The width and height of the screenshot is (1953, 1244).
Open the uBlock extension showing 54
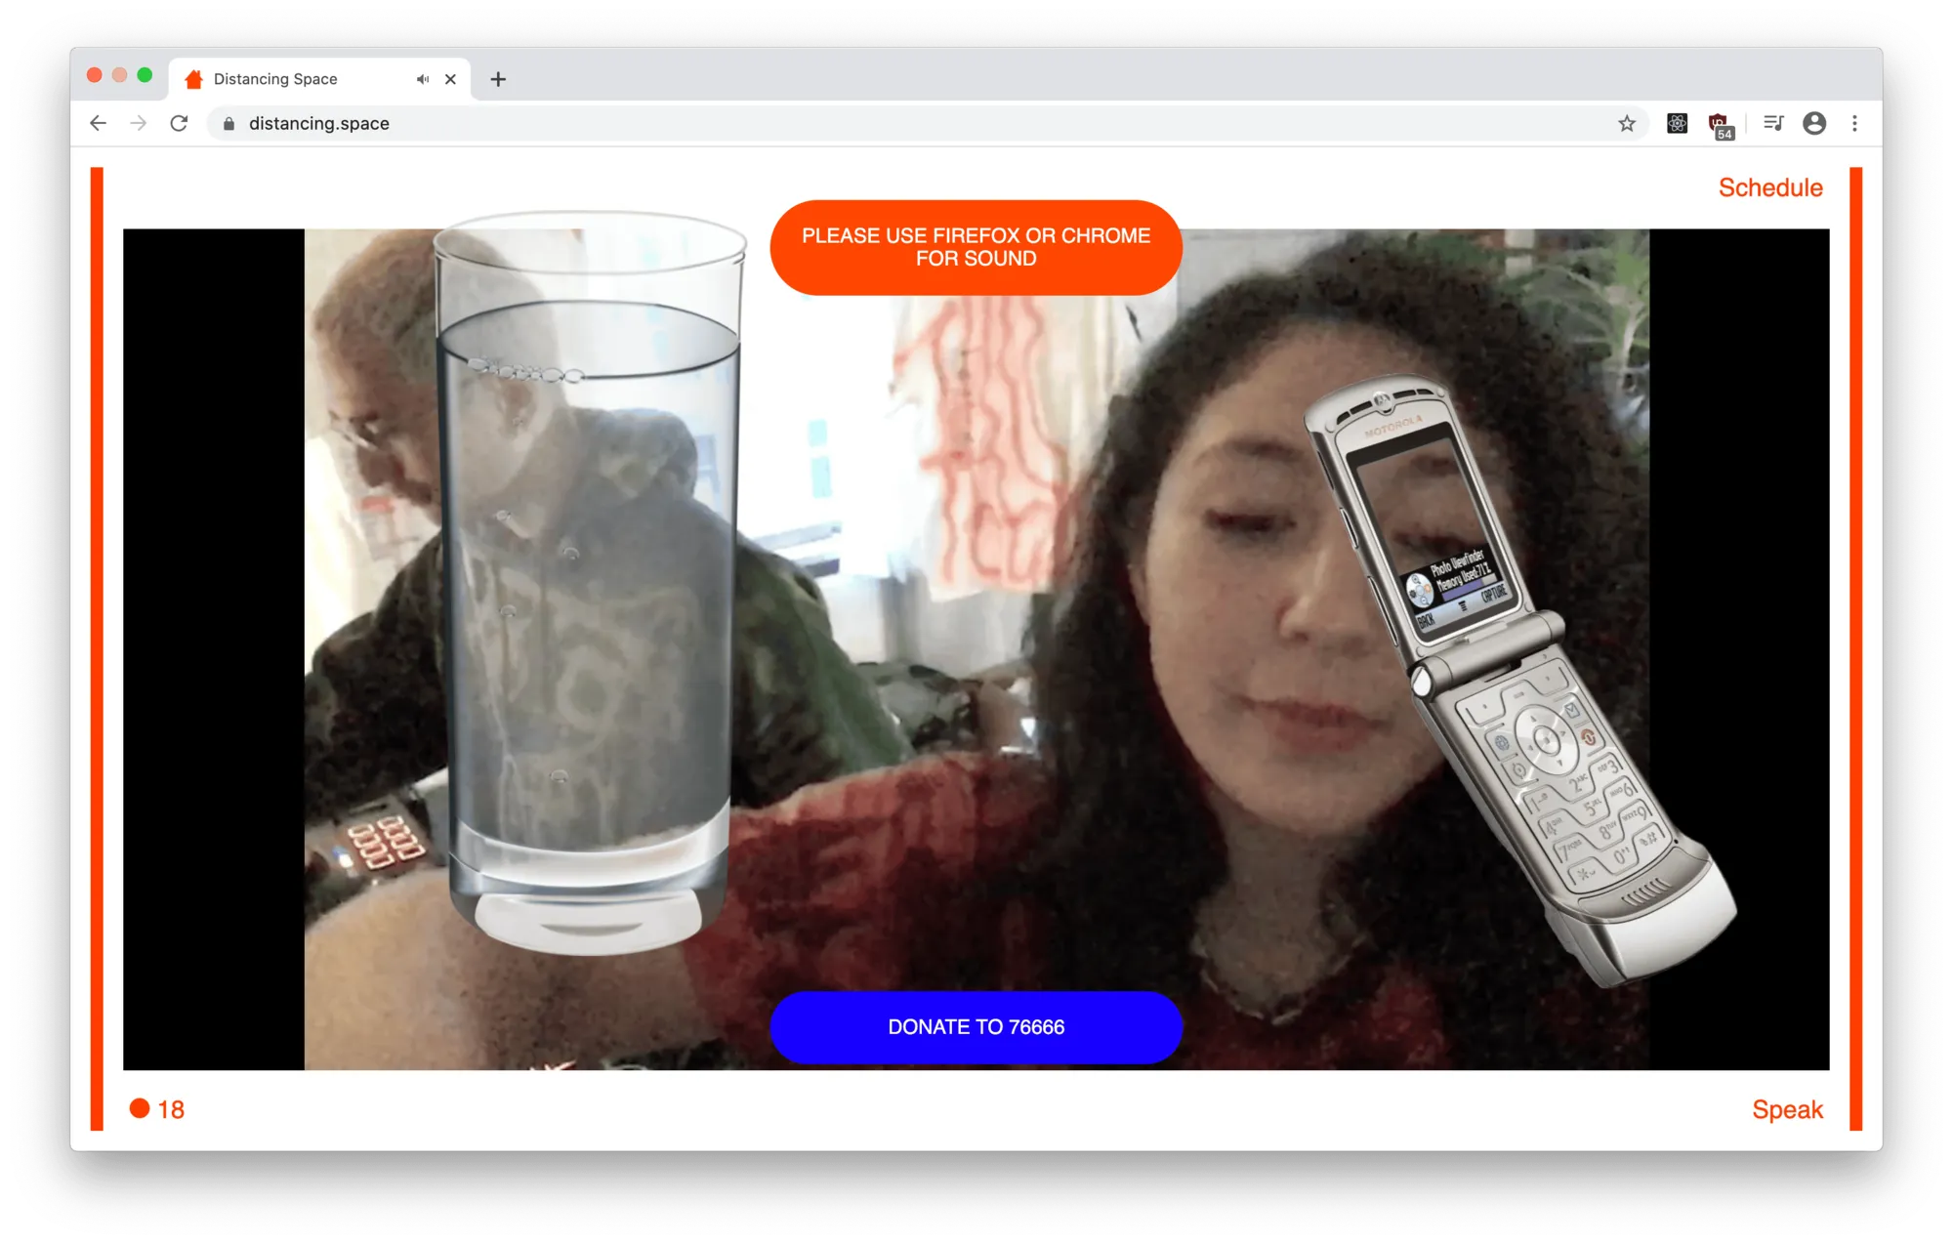(x=1720, y=124)
